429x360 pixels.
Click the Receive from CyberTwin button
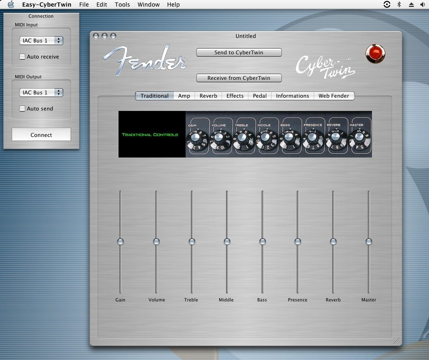(x=239, y=78)
